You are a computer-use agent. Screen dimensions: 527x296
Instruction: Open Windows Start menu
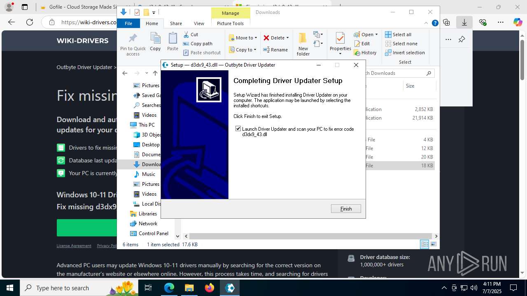pyautogui.click(x=10, y=288)
